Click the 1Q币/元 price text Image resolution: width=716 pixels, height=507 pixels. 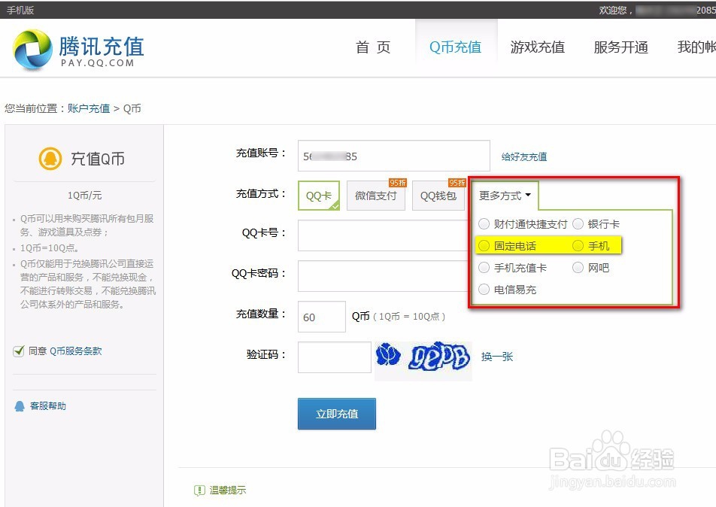coord(84,196)
